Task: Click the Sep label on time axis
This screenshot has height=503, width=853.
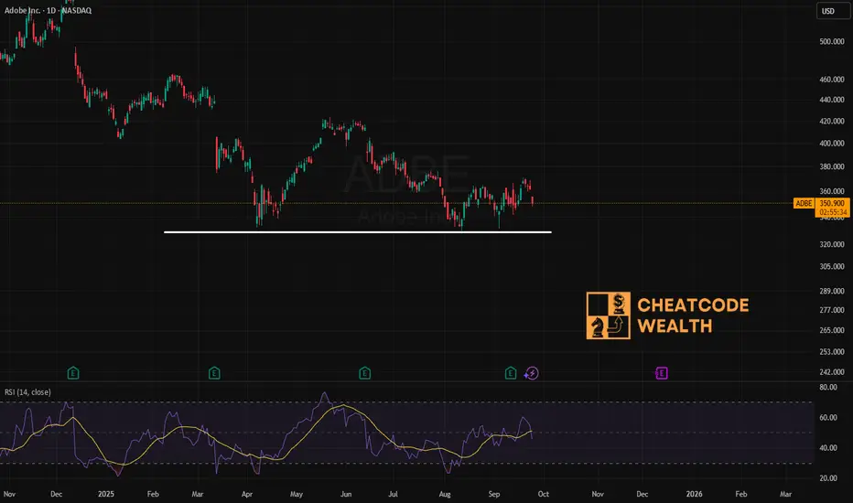Action: (494, 494)
